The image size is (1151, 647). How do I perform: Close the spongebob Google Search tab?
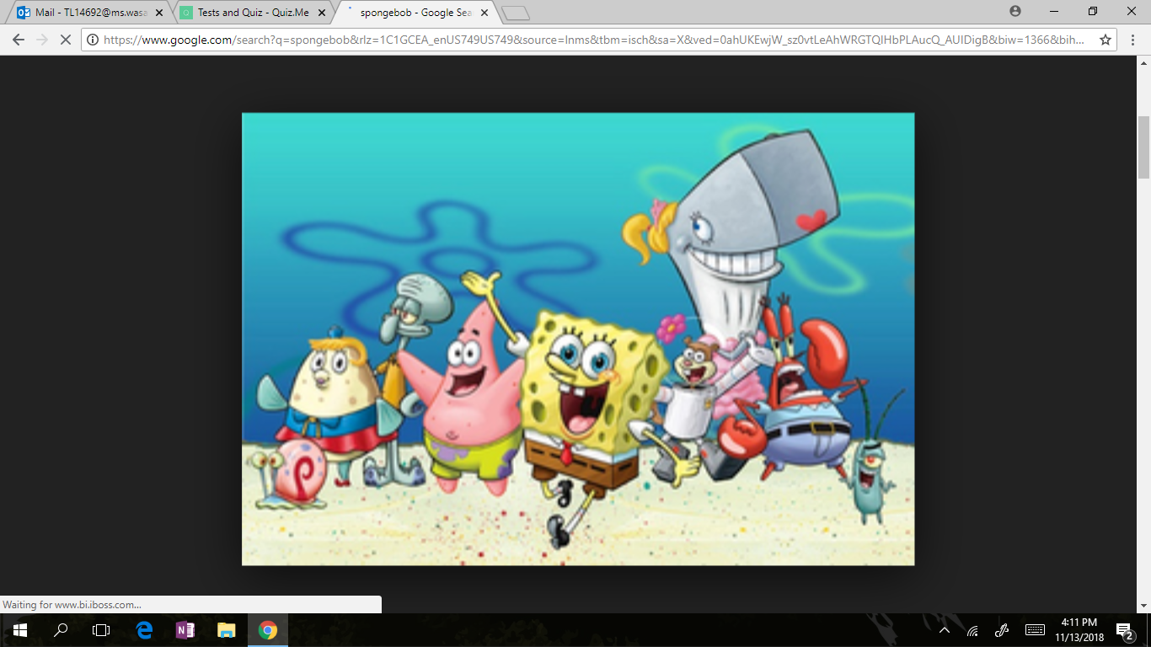click(484, 13)
